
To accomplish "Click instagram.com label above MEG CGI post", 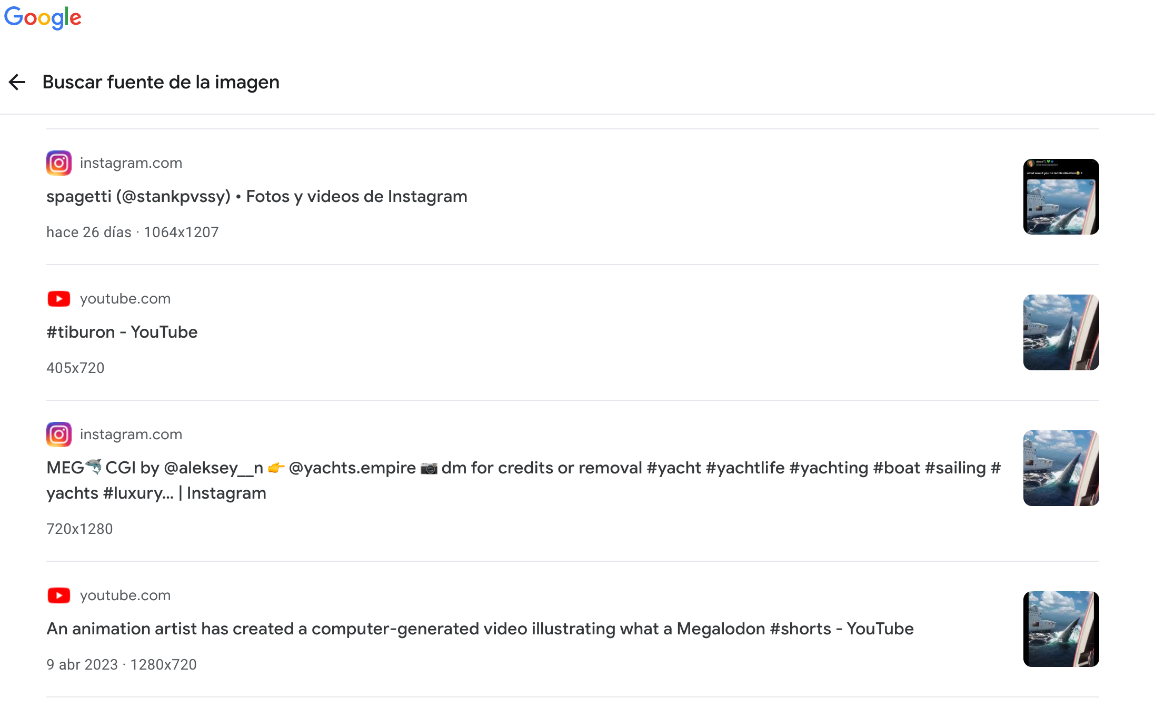I will [131, 434].
